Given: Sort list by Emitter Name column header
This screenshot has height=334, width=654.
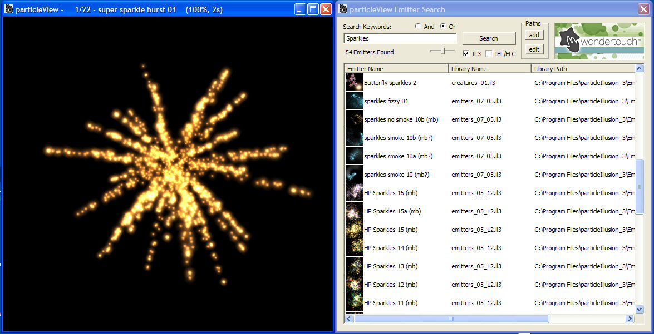Looking at the screenshot, I should pyautogui.click(x=396, y=69).
